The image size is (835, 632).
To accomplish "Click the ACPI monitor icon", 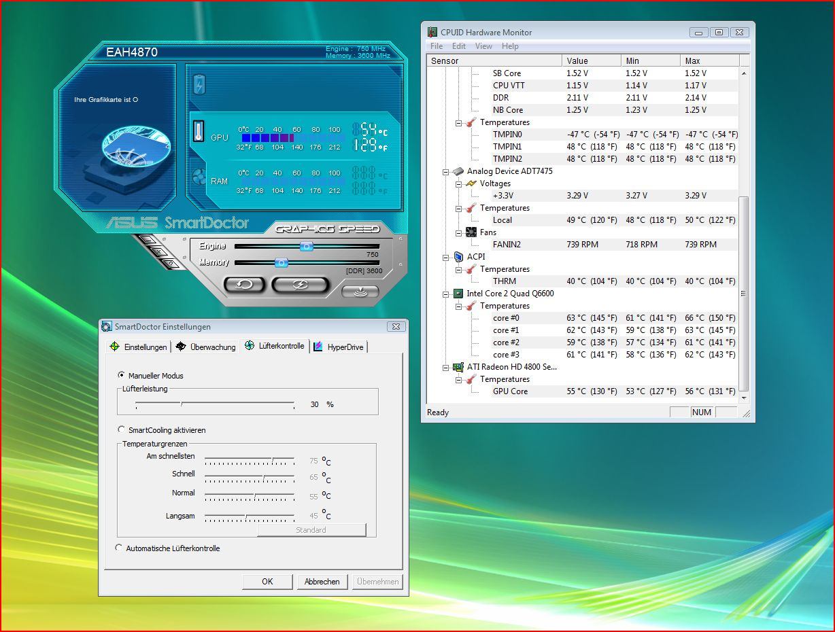I will click(458, 257).
